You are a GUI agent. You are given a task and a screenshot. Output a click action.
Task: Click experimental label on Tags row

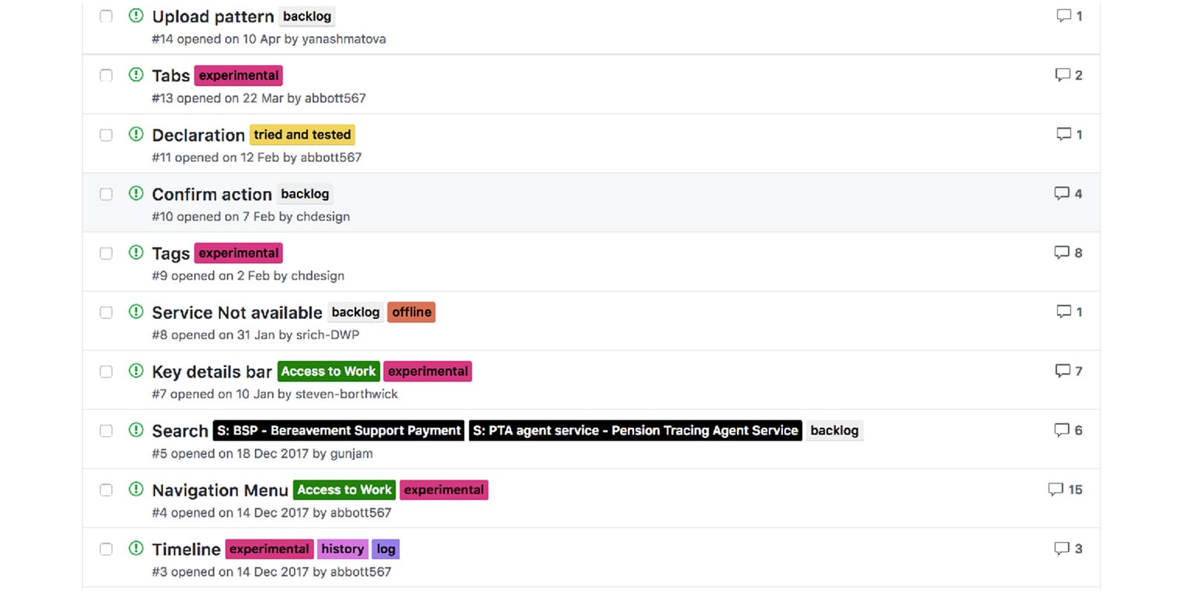(x=238, y=253)
